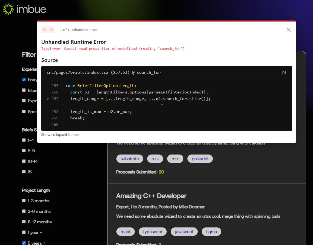
Task: Click the "react" skill tag
Action: [x=125, y=231]
